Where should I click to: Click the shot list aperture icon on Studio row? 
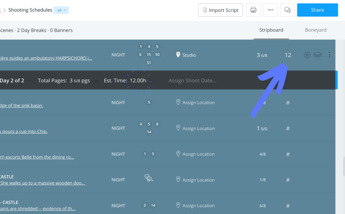(x=307, y=55)
